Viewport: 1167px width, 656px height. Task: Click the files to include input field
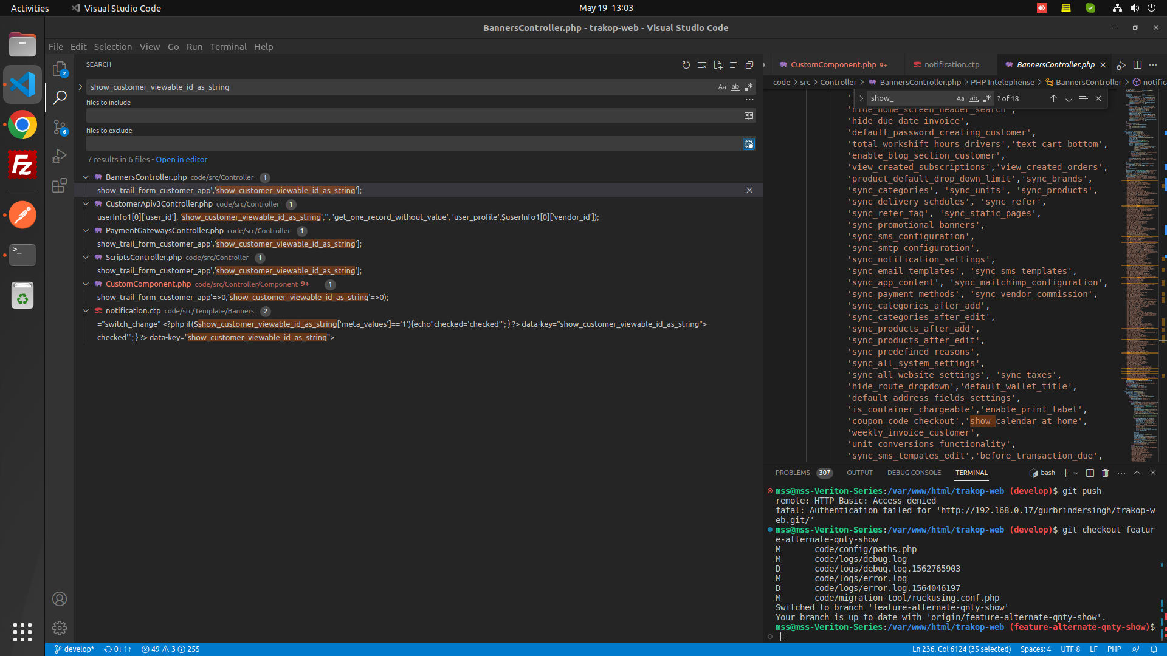413,115
